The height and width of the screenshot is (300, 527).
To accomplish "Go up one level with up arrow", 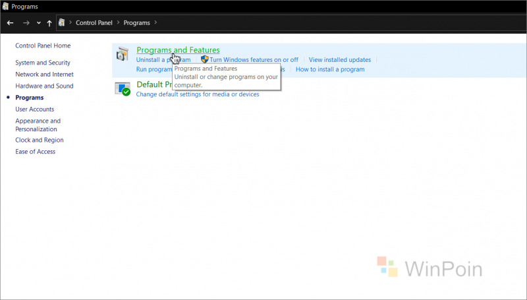I will [49, 23].
